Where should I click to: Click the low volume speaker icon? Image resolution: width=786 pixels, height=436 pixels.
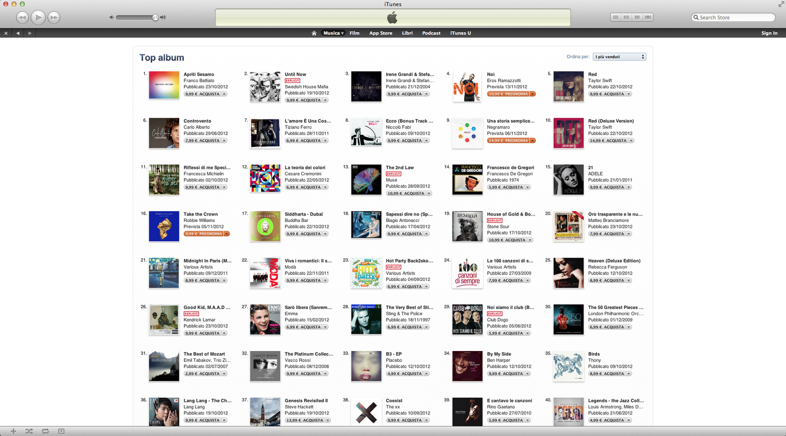pos(112,17)
